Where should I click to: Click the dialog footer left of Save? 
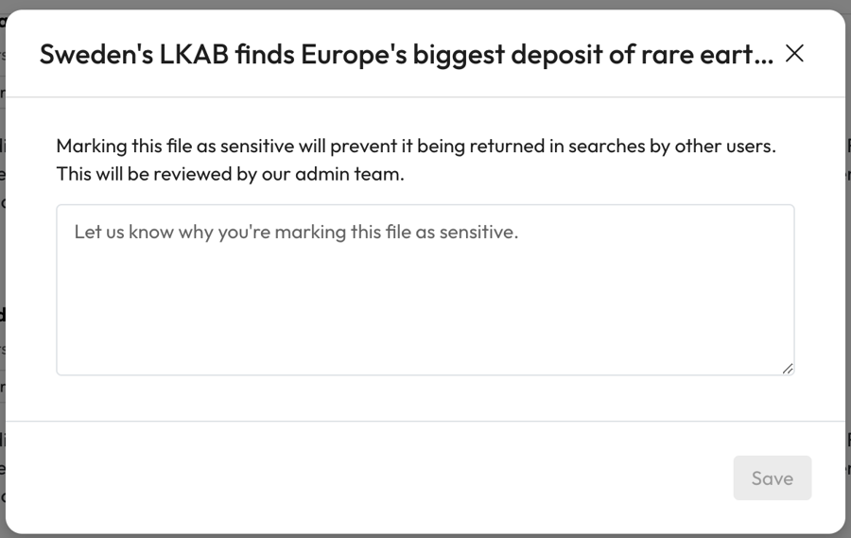(x=378, y=477)
